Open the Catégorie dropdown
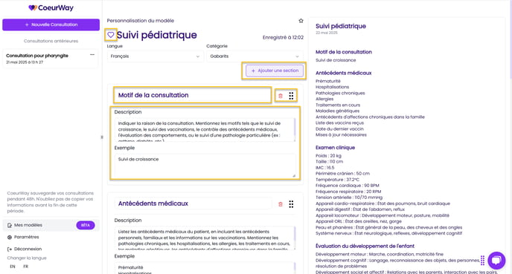 (255, 56)
